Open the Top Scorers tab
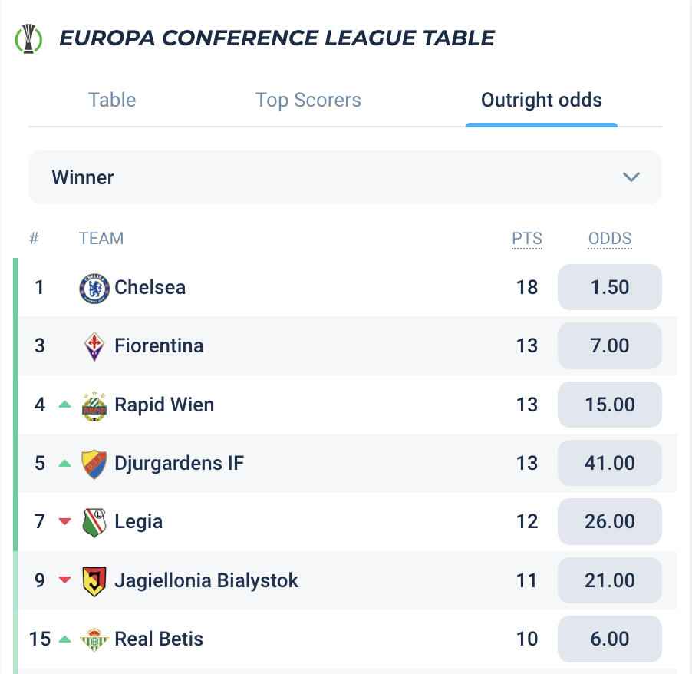This screenshot has height=674, width=692. [x=308, y=101]
